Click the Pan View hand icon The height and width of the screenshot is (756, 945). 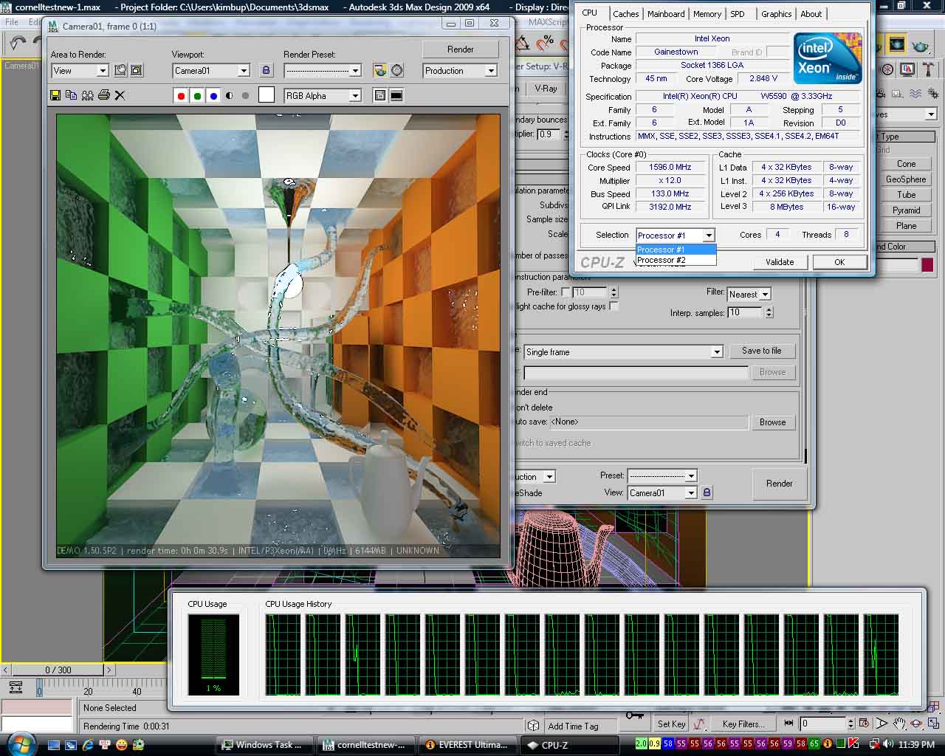899,724
